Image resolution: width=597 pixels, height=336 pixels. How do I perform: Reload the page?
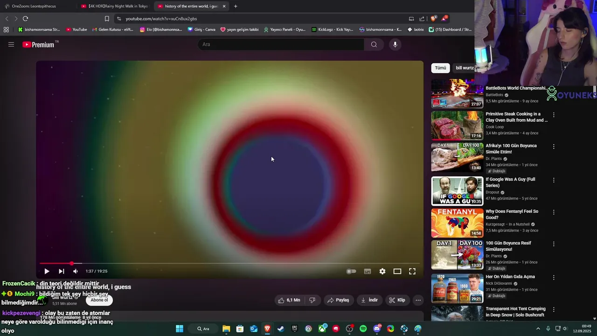[x=25, y=19]
